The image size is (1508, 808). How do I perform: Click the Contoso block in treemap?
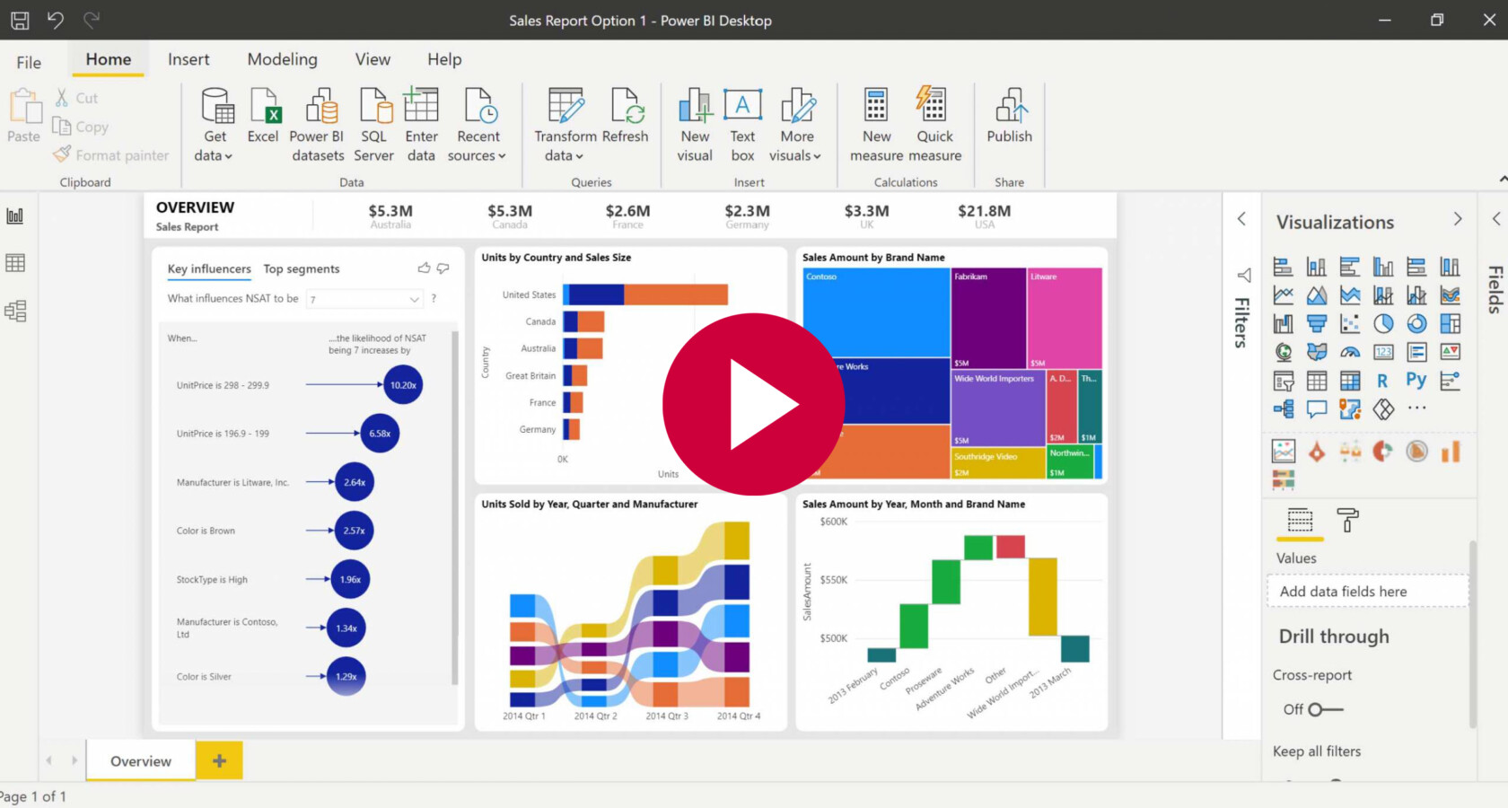point(876,312)
